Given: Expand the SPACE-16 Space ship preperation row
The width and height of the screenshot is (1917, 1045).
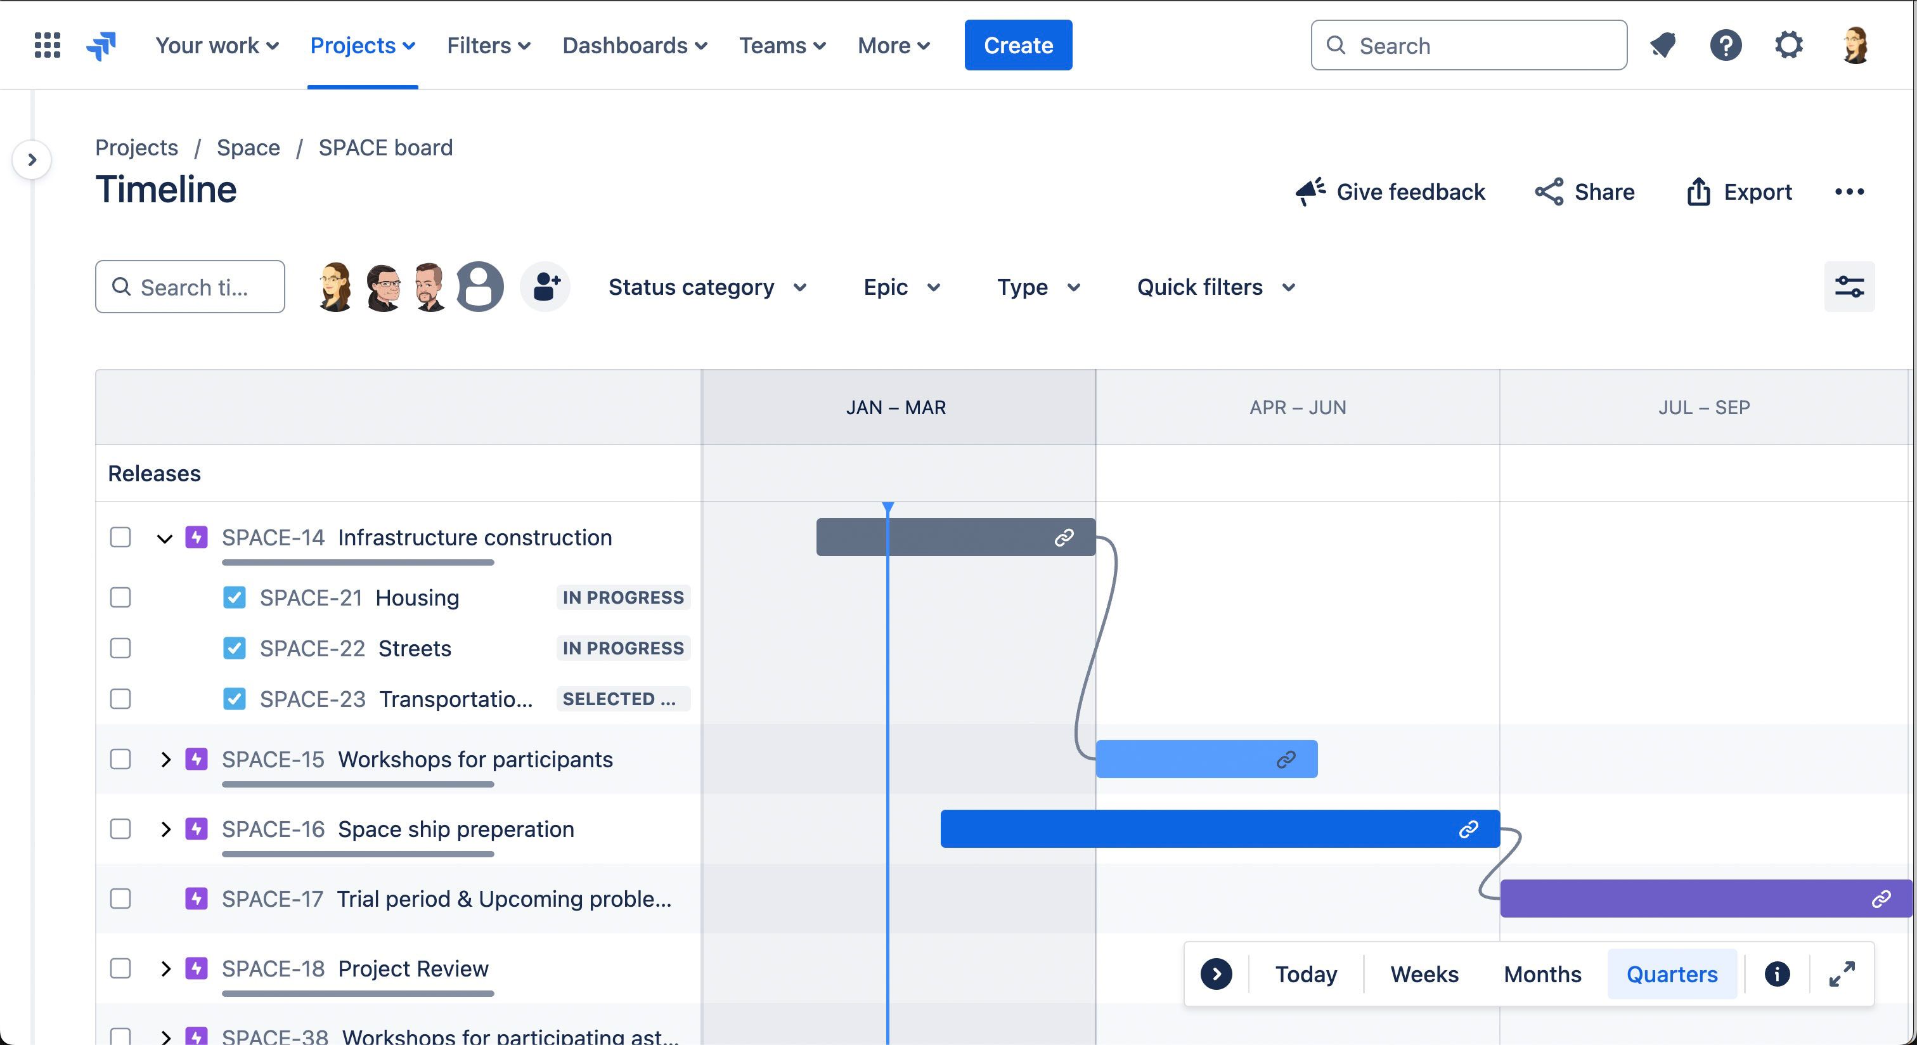Looking at the screenshot, I should pos(165,829).
